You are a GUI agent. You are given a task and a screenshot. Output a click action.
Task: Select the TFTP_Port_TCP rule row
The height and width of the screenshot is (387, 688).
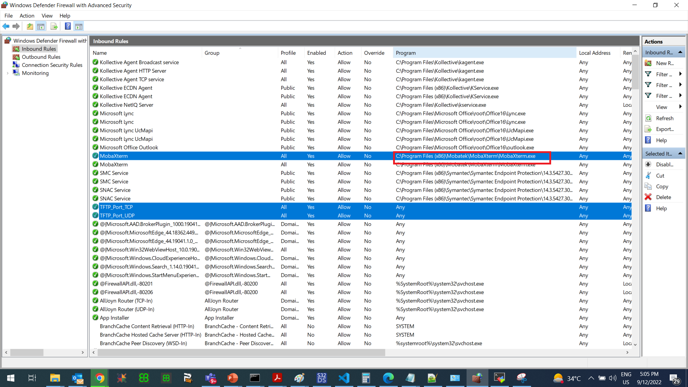(x=361, y=207)
